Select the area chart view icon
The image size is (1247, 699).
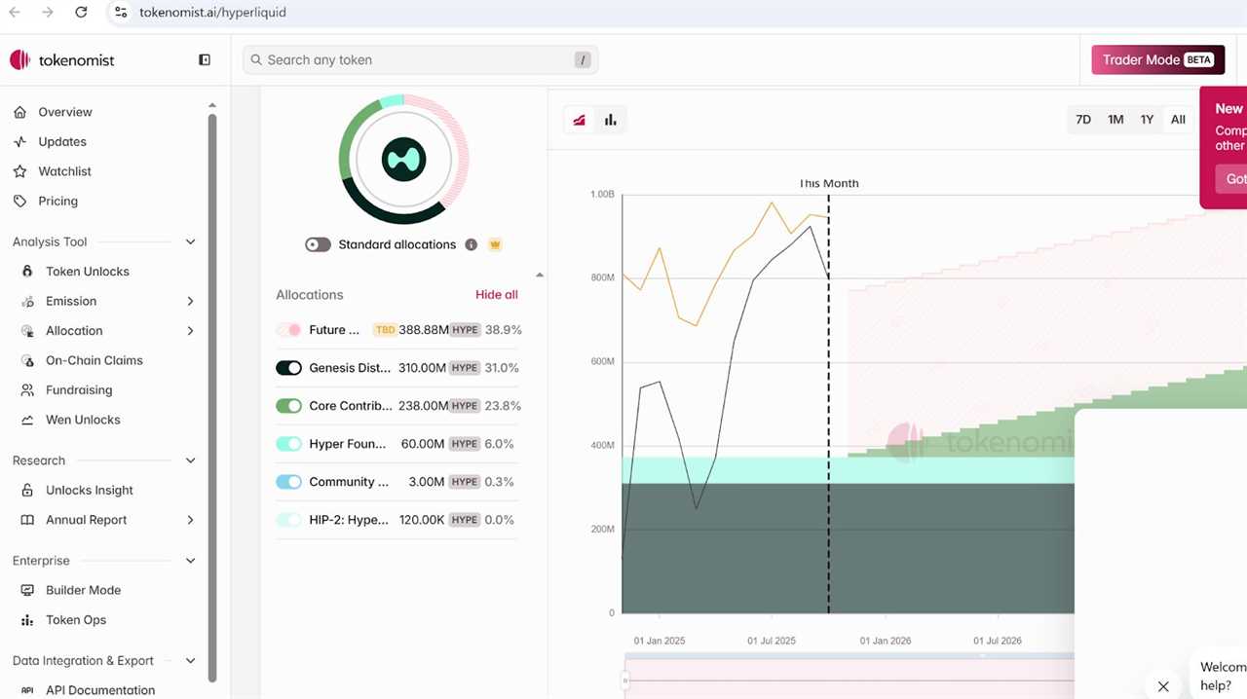pyautogui.click(x=580, y=120)
